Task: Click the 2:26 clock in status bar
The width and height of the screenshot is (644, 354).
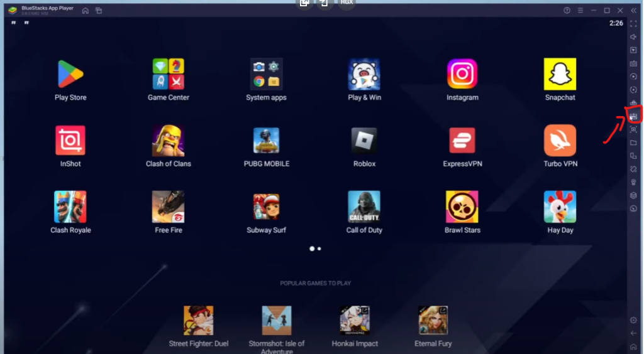Action: [x=616, y=23]
